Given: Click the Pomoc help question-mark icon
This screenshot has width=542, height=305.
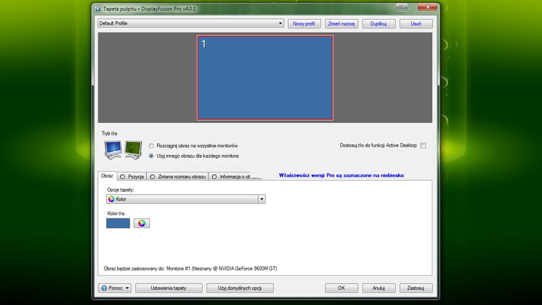Looking at the screenshot, I should point(104,288).
